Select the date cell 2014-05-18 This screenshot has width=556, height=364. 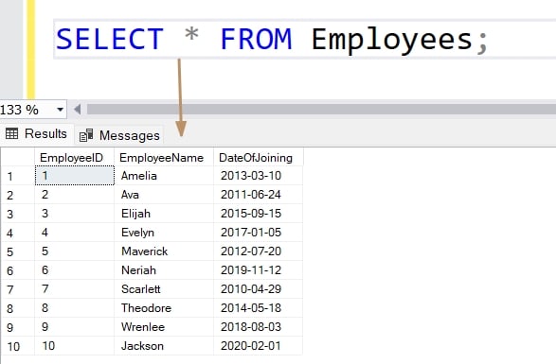point(259,308)
